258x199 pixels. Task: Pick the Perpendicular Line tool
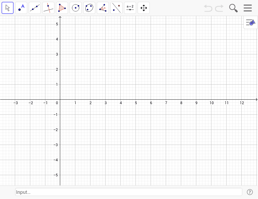pos(48,8)
